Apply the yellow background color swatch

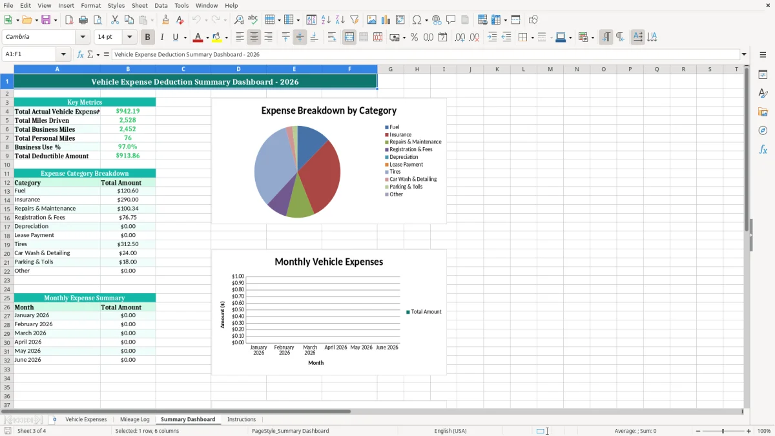pos(217,37)
